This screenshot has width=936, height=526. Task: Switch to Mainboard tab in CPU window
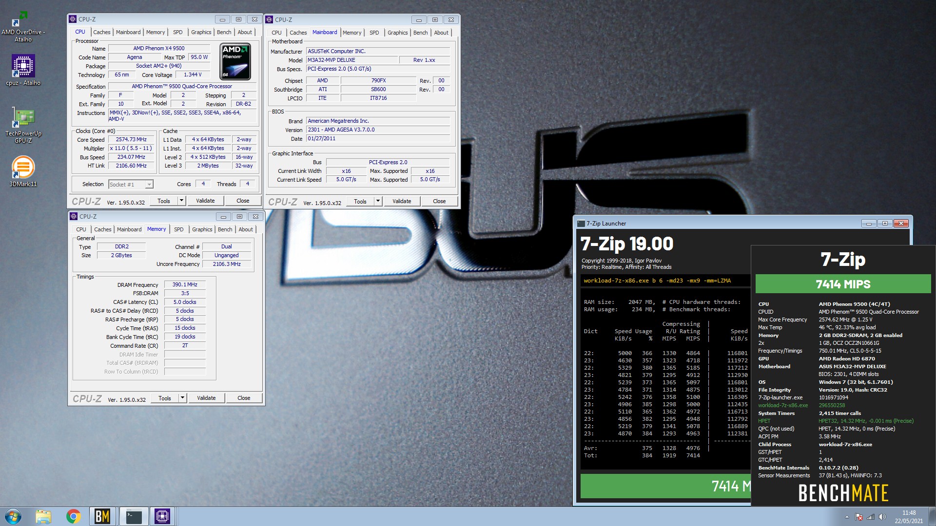(128, 32)
